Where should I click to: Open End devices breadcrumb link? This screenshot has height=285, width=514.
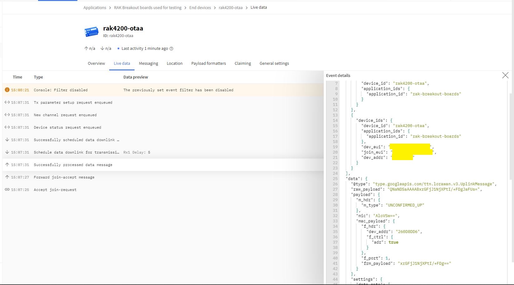click(x=200, y=8)
